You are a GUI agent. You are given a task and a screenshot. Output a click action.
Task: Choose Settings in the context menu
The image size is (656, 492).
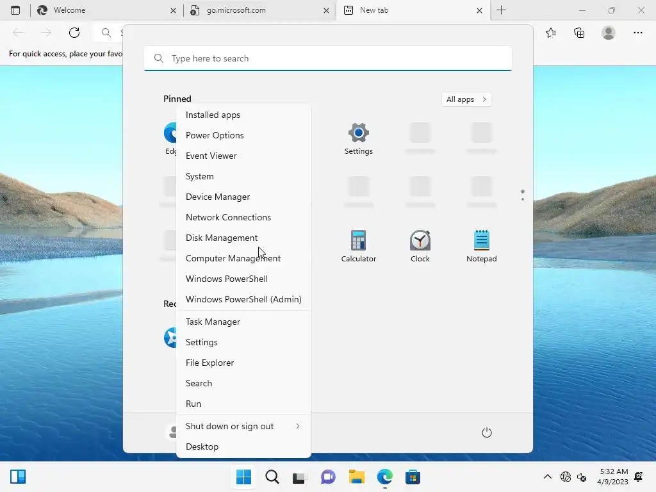tap(243, 342)
